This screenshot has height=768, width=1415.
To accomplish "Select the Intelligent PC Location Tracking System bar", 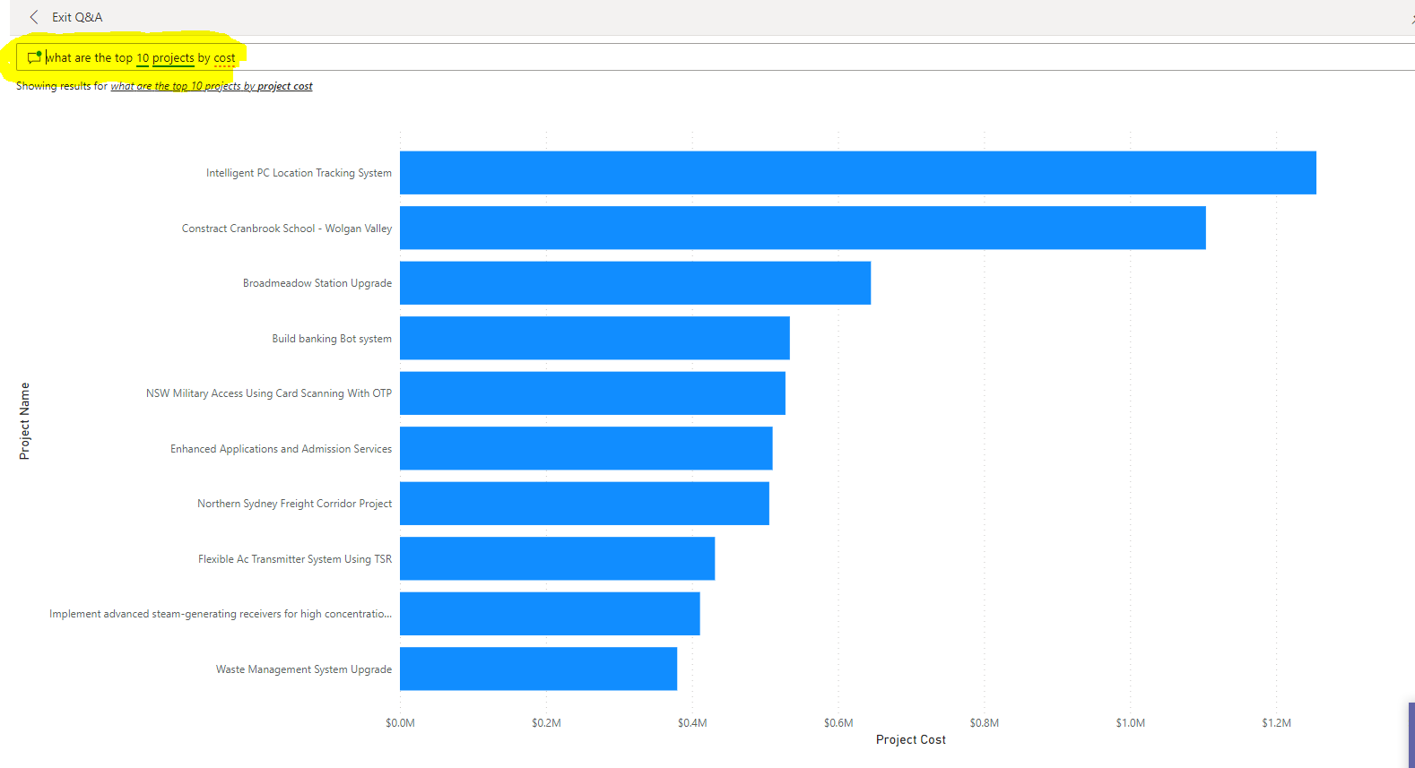I will pyautogui.click(x=858, y=173).
